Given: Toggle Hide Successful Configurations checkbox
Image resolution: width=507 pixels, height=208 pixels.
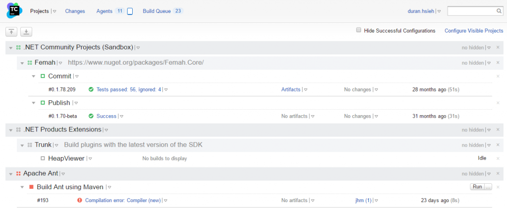Looking at the screenshot, I should point(358,30).
